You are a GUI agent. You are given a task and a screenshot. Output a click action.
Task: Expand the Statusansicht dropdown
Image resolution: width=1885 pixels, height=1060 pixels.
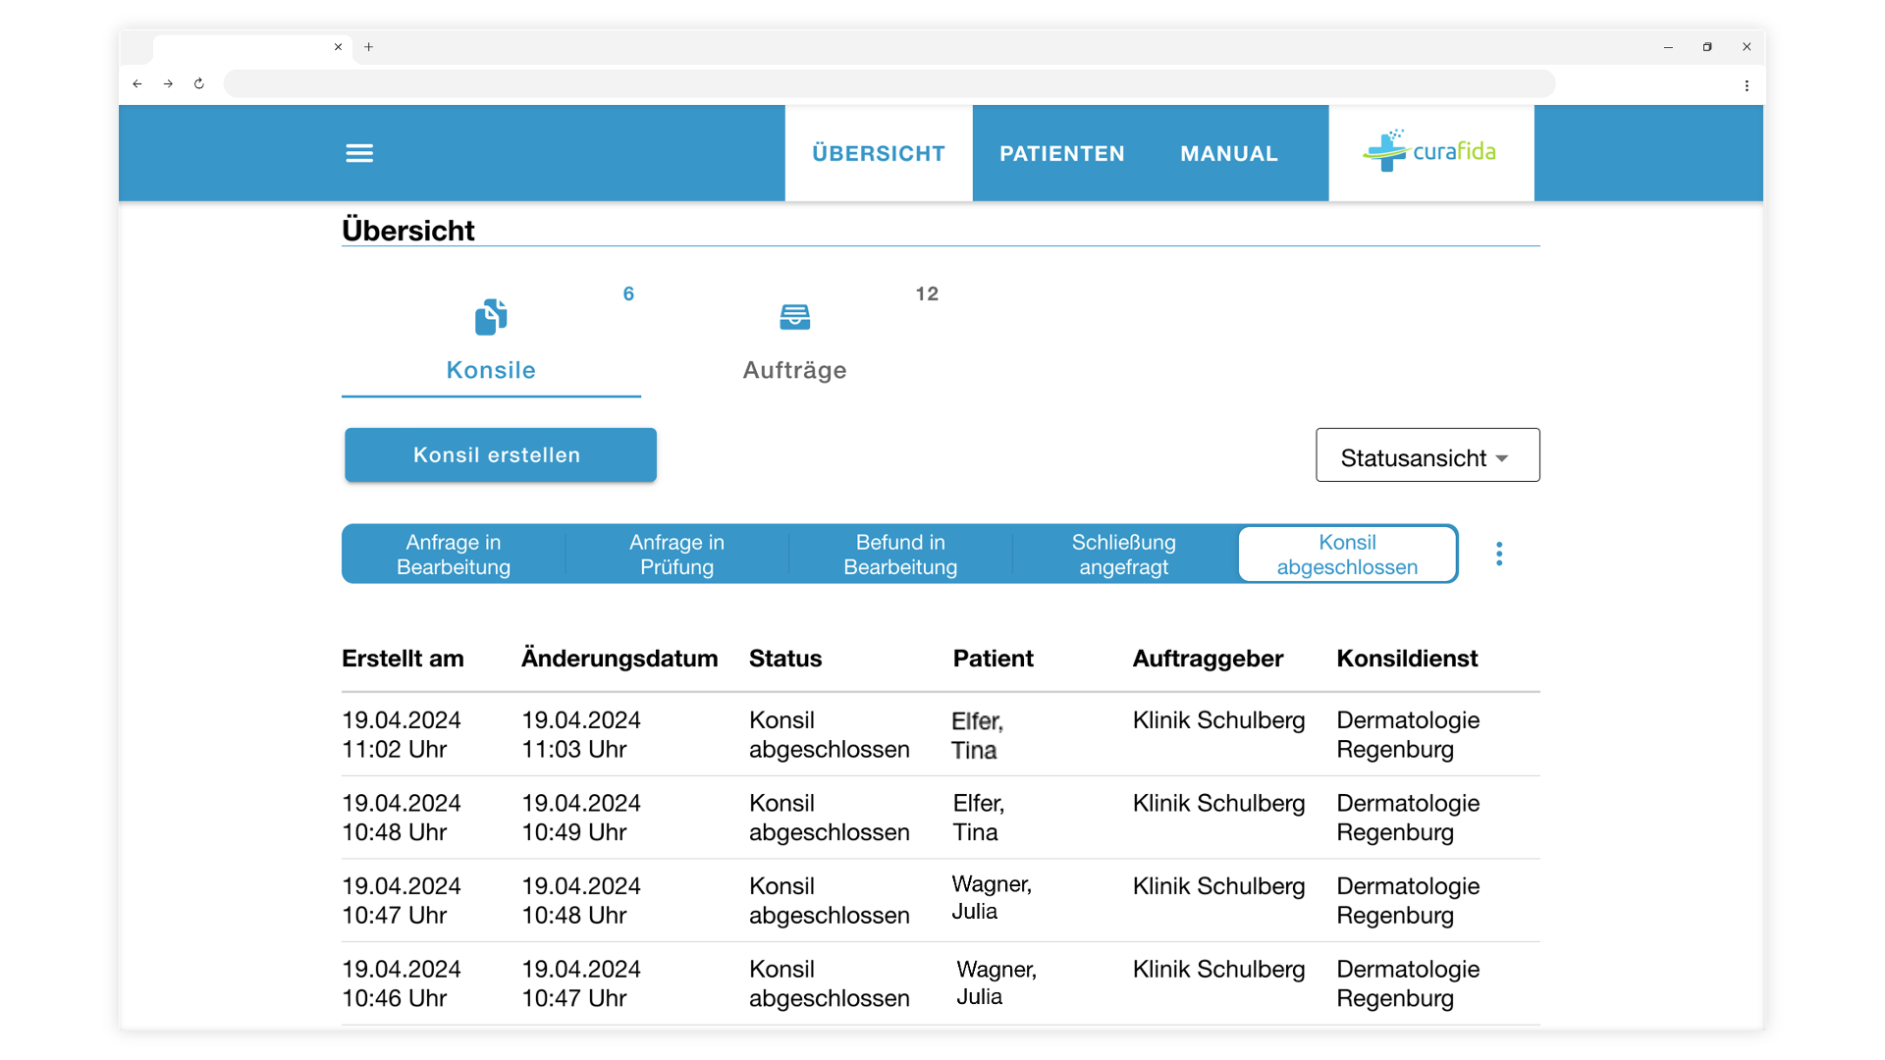coord(1427,455)
